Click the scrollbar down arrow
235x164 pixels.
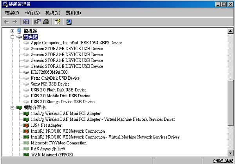pyautogui.click(x=230, y=153)
